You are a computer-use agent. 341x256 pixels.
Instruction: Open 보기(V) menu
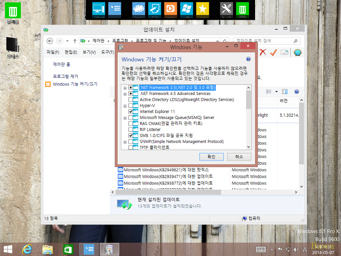click(89, 52)
